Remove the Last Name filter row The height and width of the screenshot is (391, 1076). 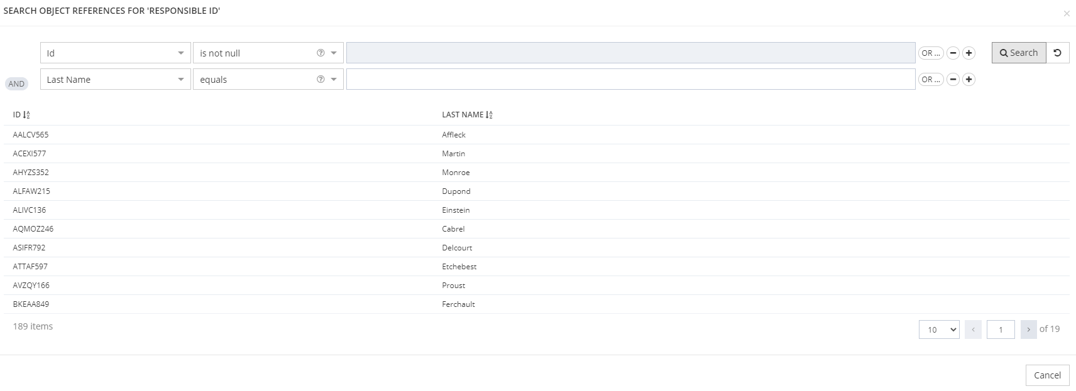coord(953,80)
